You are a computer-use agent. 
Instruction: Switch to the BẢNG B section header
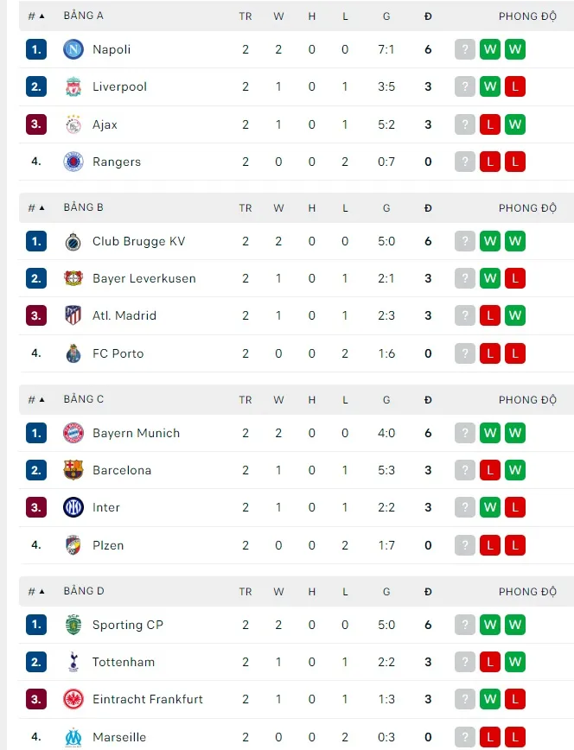[83, 207]
